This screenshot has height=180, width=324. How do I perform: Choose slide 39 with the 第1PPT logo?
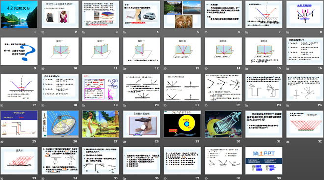pyautogui.click(x=264, y=160)
